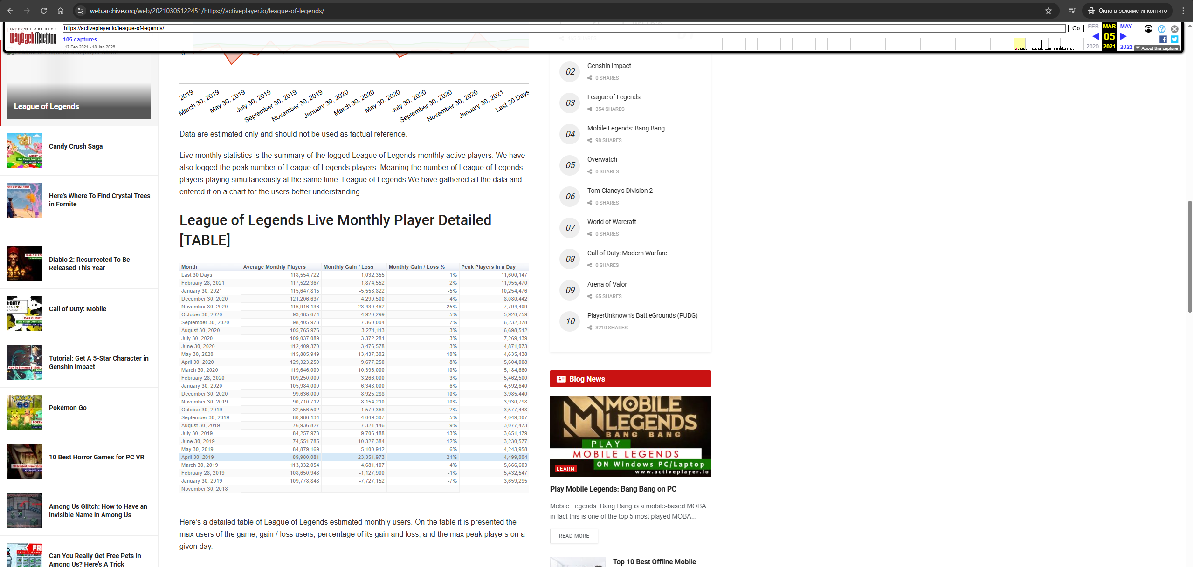Go to previous capture with left arrow
This screenshot has height=567, width=1193.
(1095, 36)
